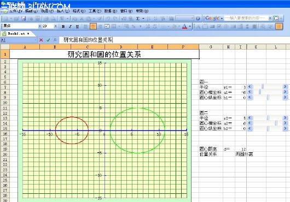Click the Redo arrow icon
The width and height of the screenshot is (290, 202).
pos(115,19)
